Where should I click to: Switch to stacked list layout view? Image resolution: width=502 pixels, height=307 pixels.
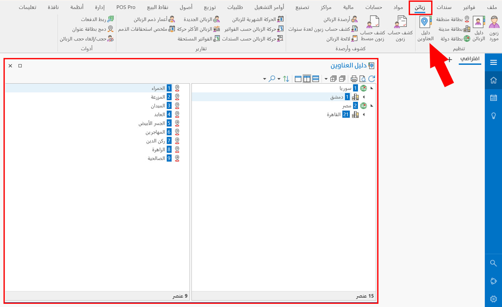click(316, 79)
